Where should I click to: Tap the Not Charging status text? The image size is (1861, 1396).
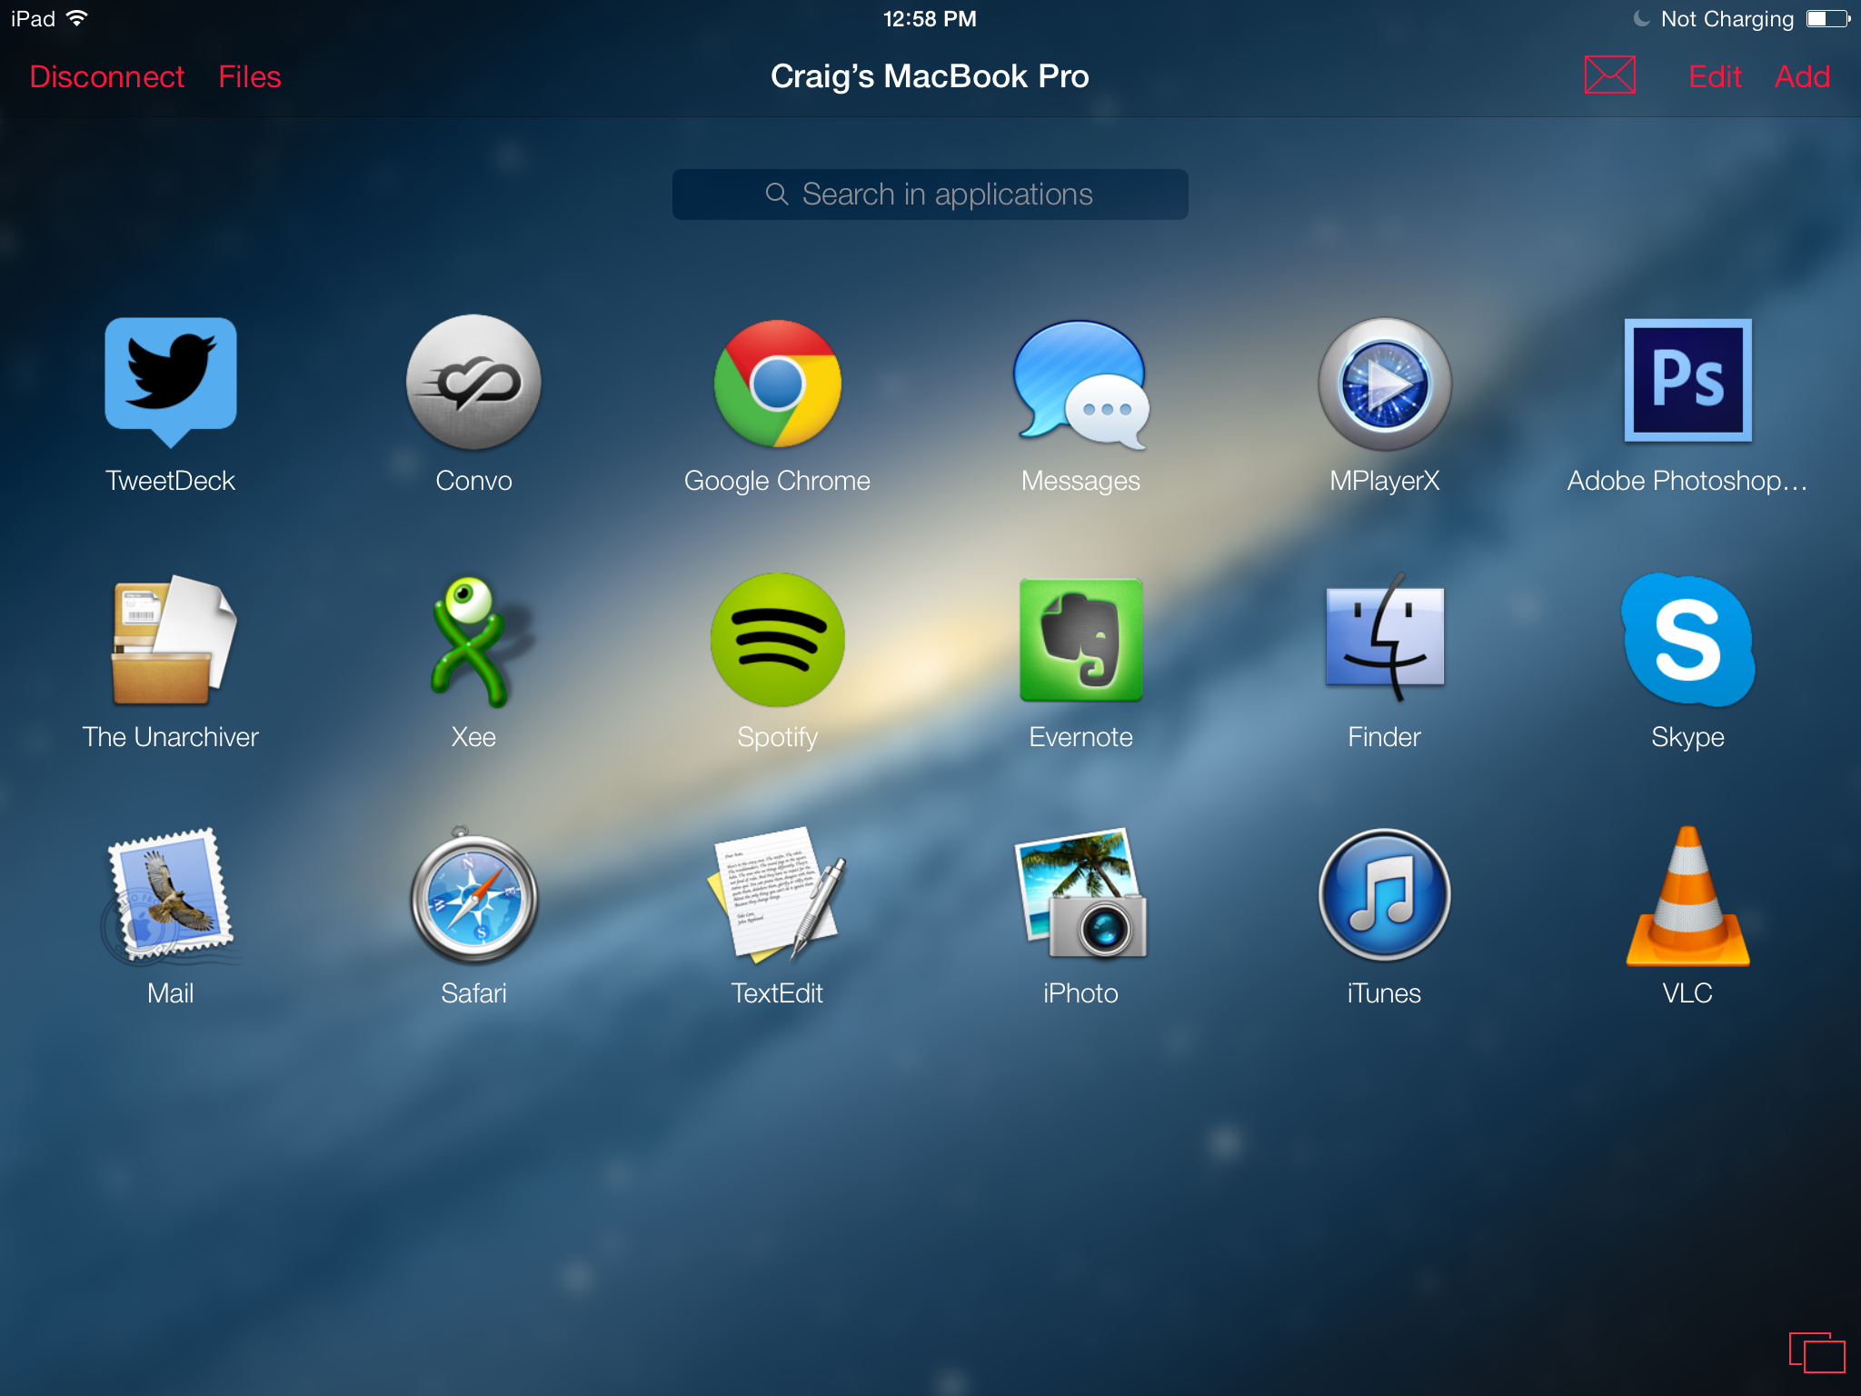click(x=1727, y=19)
